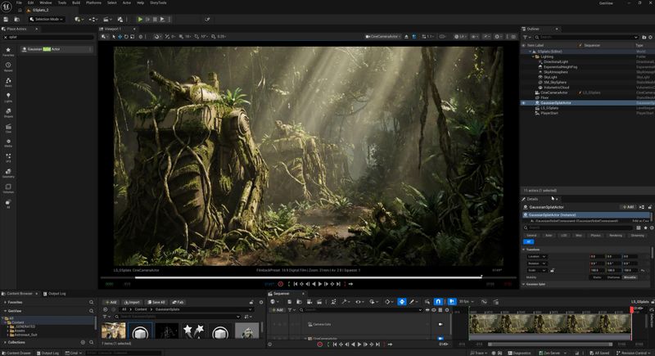Image resolution: width=655 pixels, height=356 pixels.
Task: Select the Volumes category in Place Actors
Action: click(8, 189)
